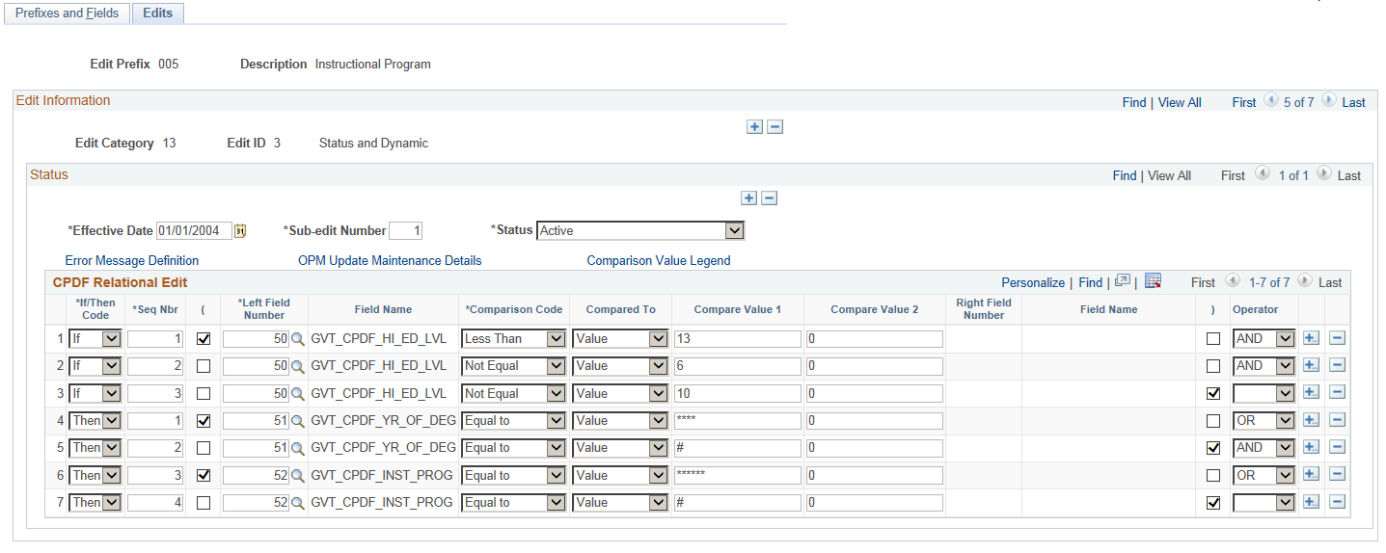Open If/Then Code dropdown in row 4
The image size is (1386, 553).
(x=95, y=421)
